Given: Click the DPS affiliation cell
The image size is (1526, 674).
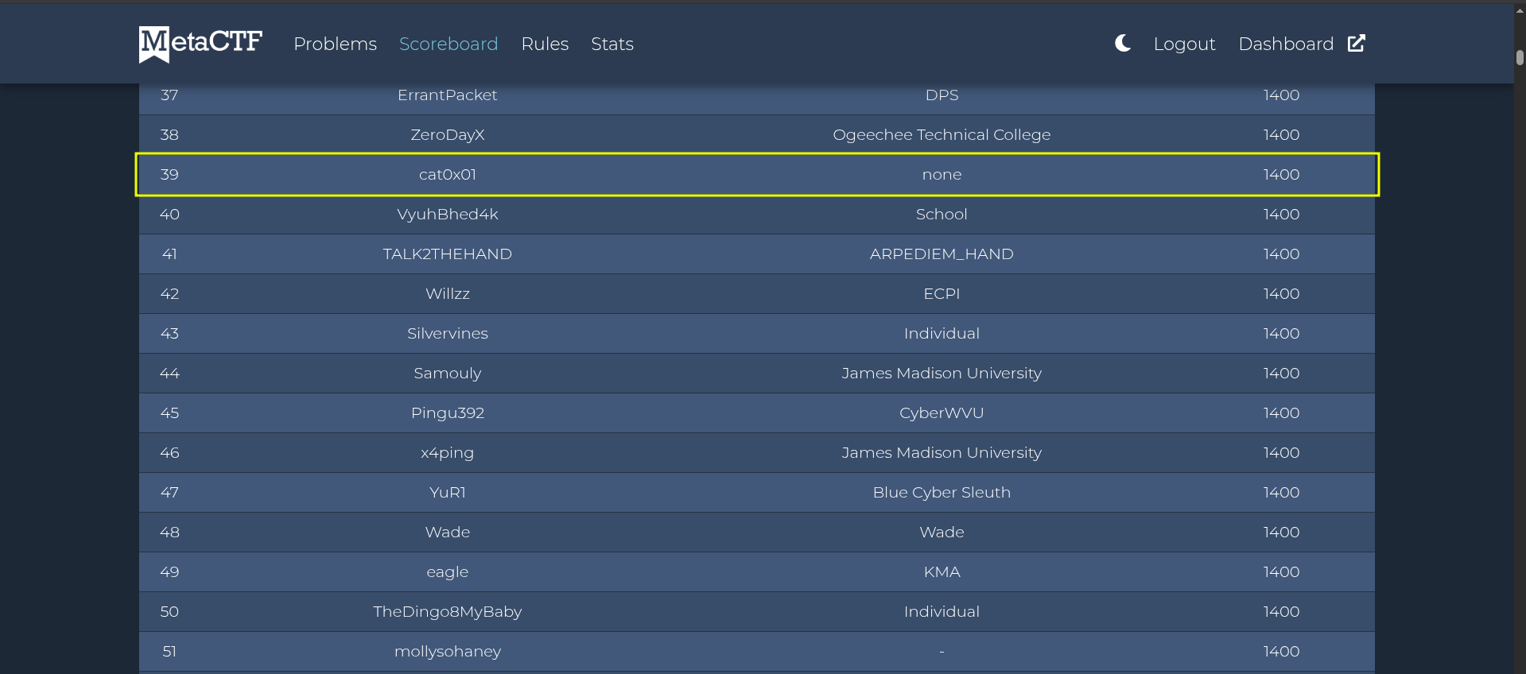Looking at the screenshot, I should pos(942,95).
